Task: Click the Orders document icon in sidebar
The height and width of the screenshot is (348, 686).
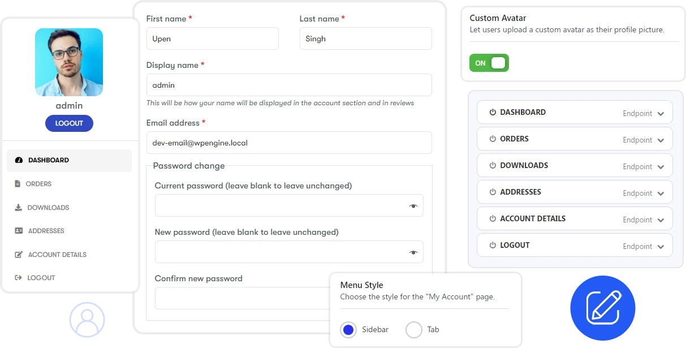Action: click(18, 184)
